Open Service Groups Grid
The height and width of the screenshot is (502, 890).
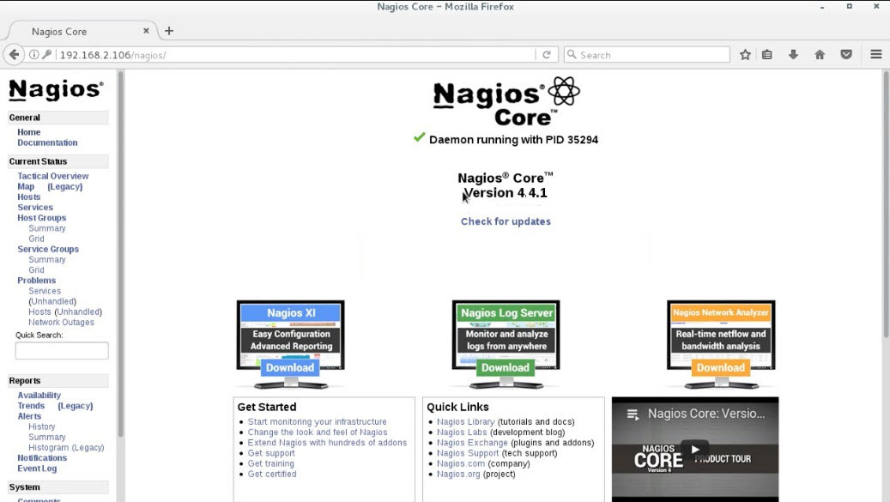tap(36, 270)
